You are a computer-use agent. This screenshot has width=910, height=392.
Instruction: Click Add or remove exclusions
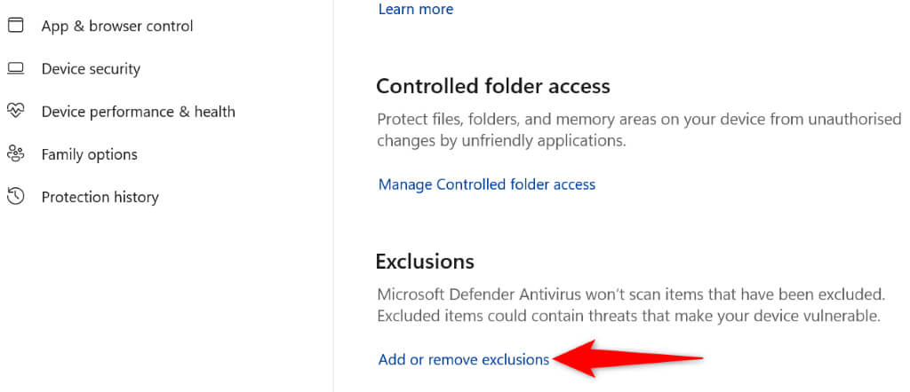[463, 359]
